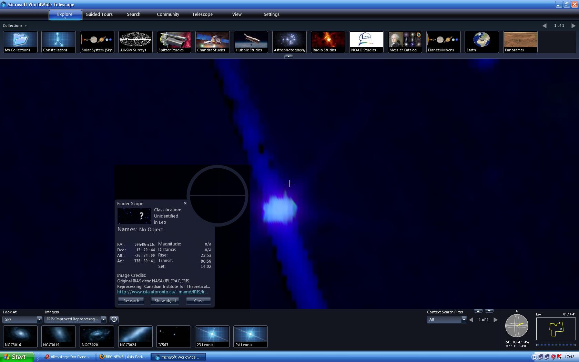Switch to the Settings tab
This screenshot has width=579, height=362.
[x=272, y=14]
